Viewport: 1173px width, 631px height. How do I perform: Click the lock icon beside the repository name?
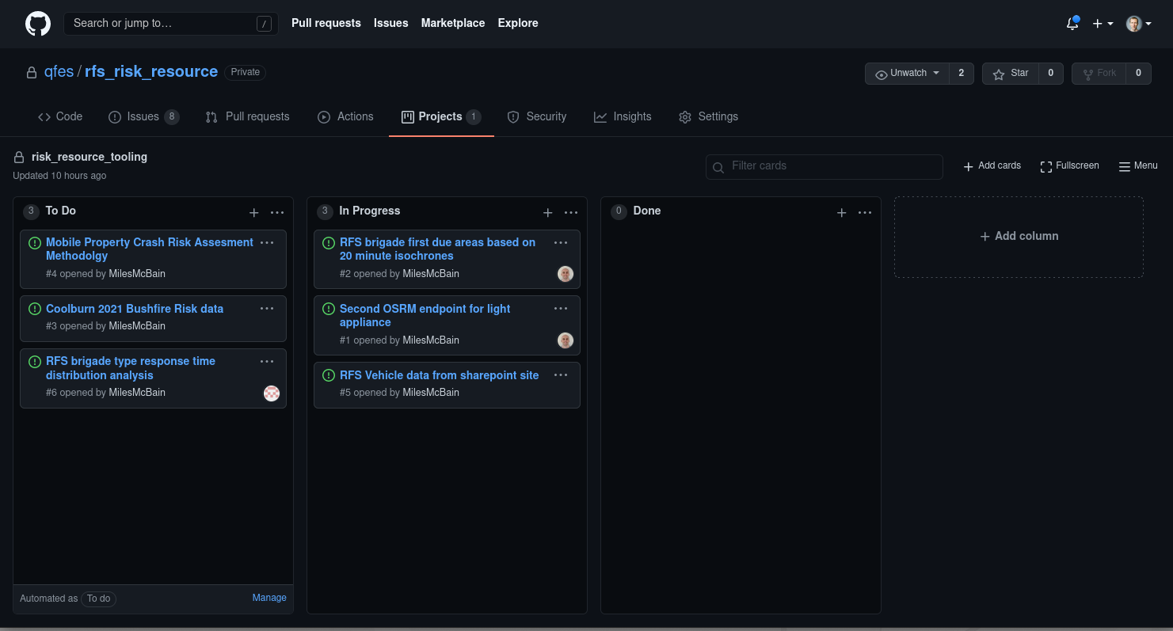click(31, 71)
